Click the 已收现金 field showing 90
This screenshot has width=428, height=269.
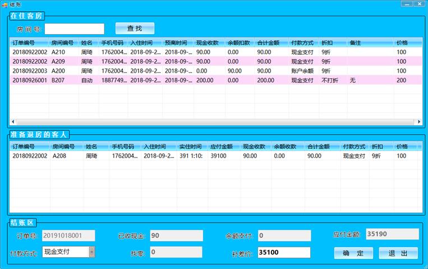coord(176,235)
